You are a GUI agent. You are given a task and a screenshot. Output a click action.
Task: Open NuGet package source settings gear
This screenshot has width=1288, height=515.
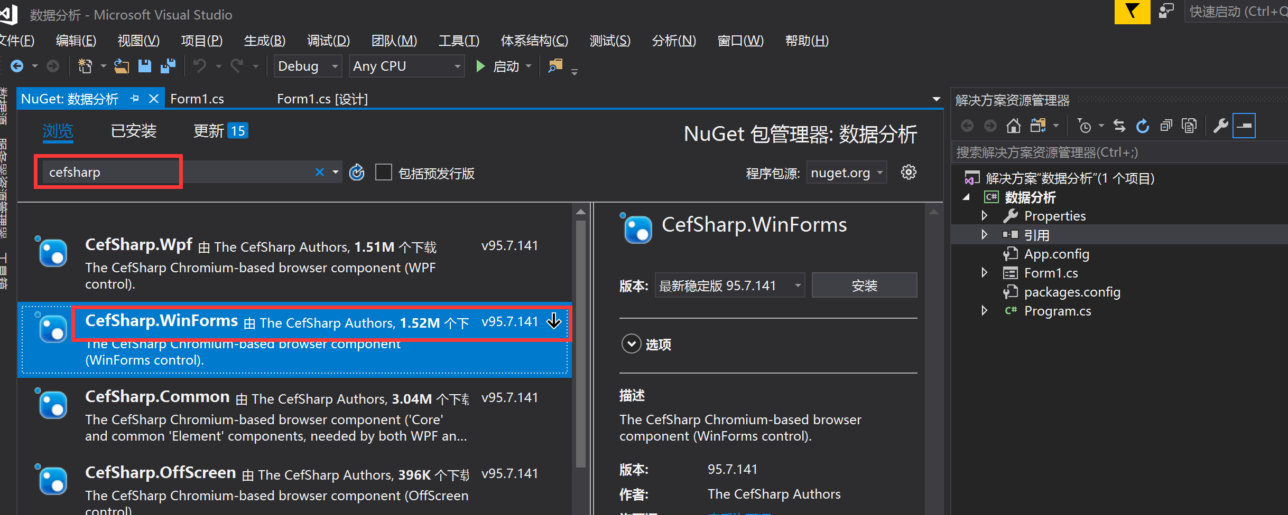tap(909, 172)
